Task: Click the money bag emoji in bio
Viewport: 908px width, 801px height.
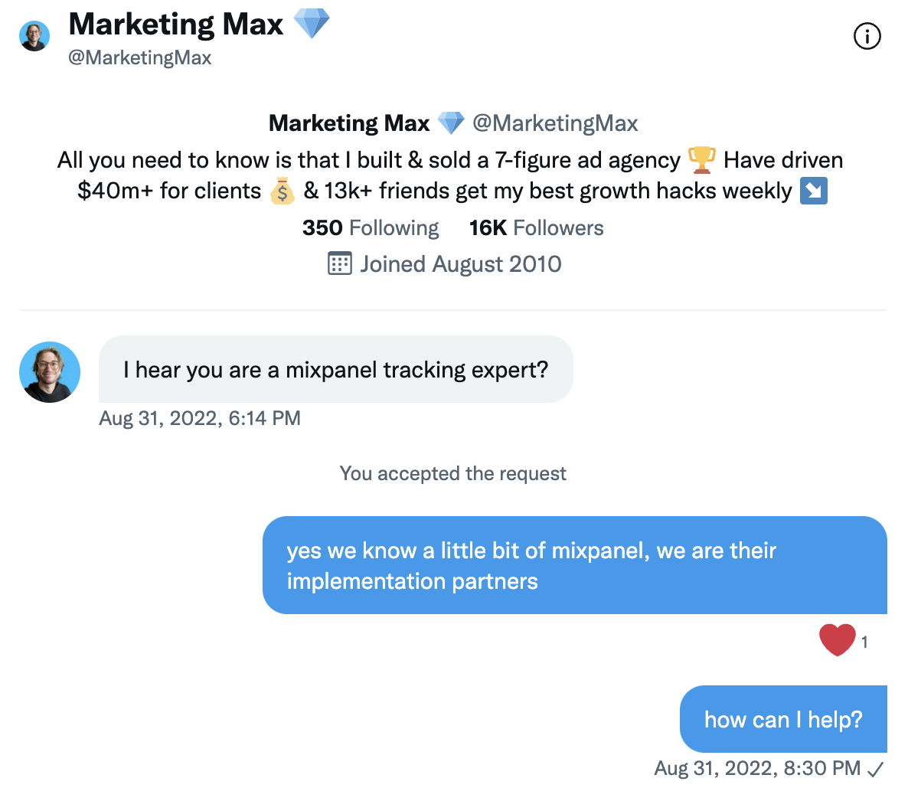Action: coord(282,191)
